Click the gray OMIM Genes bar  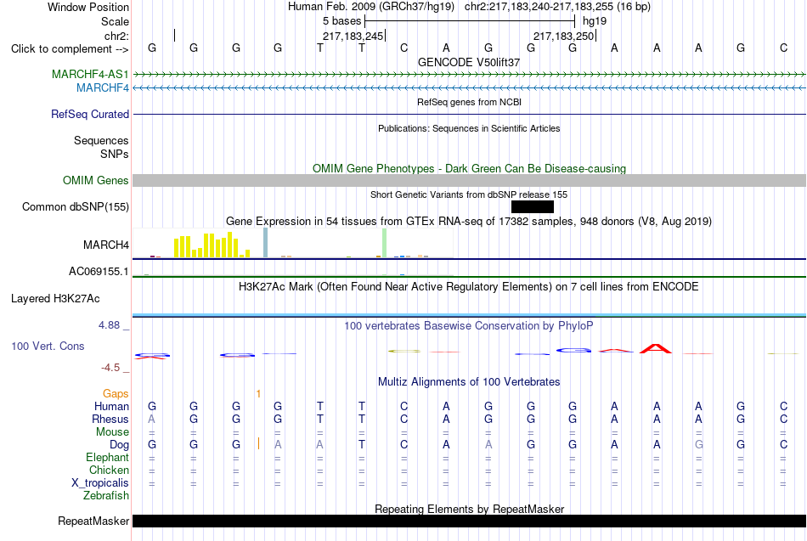pos(469,180)
